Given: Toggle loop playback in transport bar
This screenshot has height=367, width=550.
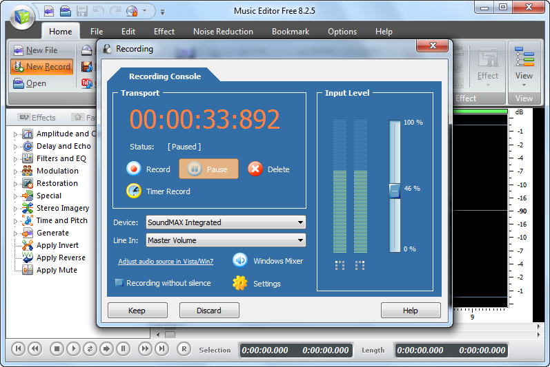Looking at the screenshot, I should click(x=90, y=349).
